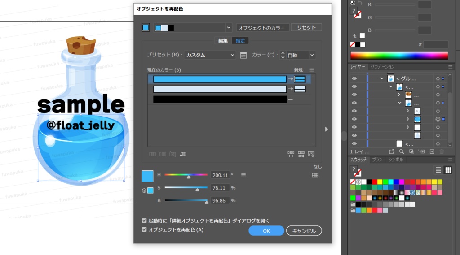This screenshot has width=460, height=255.
Task: Click the new row icon with plus arrow
Action: (183, 154)
